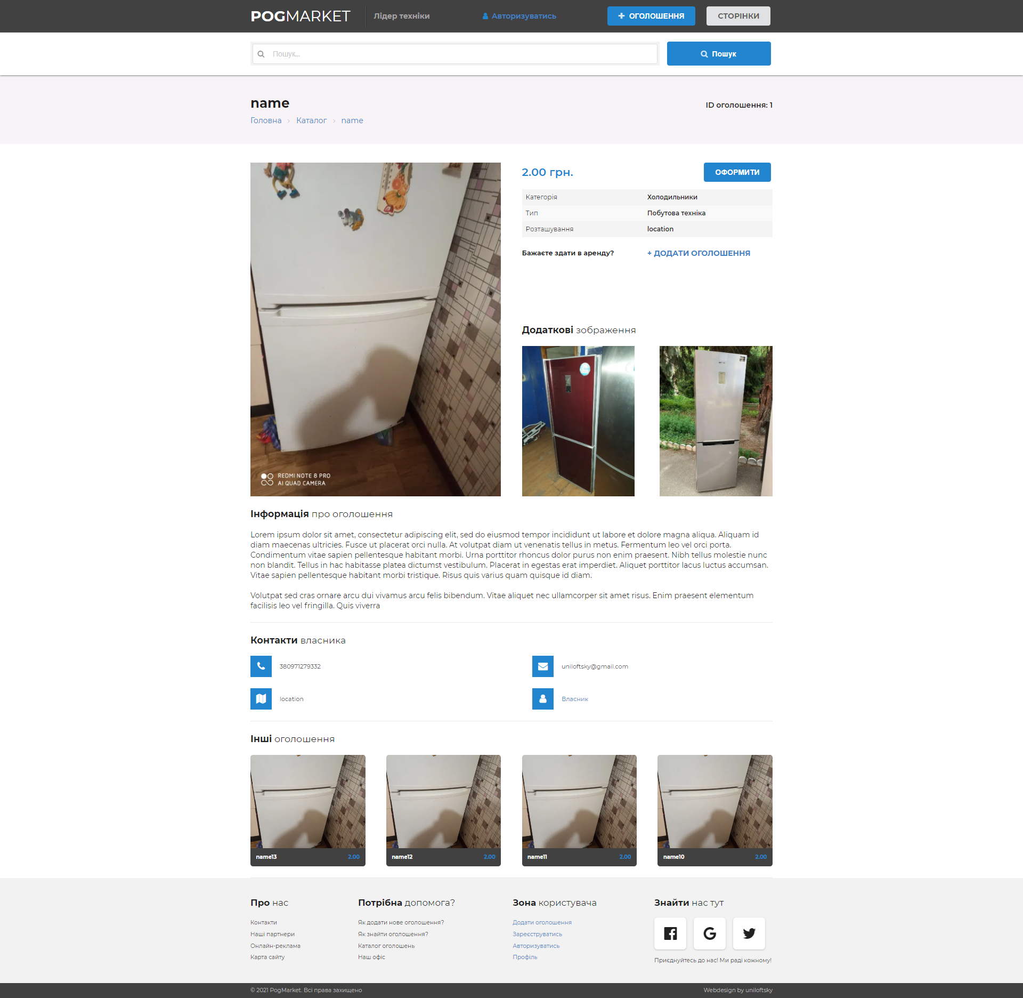Open the silver refrigerator additional image
Image resolution: width=1023 pixels, height=998 pixels.
click(x=716, y=421)
